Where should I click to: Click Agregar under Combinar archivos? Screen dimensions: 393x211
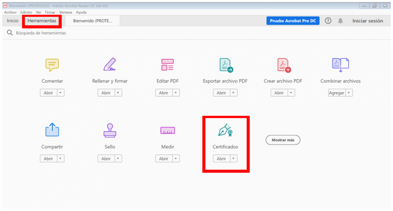pos(337,93)
